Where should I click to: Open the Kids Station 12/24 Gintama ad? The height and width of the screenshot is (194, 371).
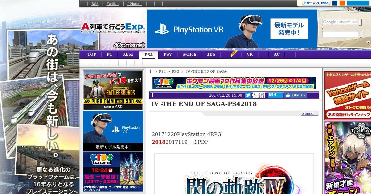click(113, 172)
